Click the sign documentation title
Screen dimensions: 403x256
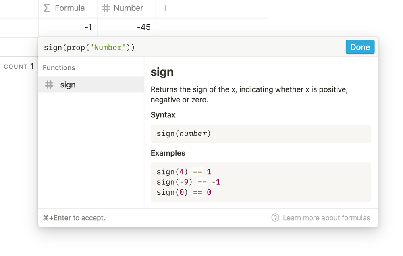click(162, 72)
